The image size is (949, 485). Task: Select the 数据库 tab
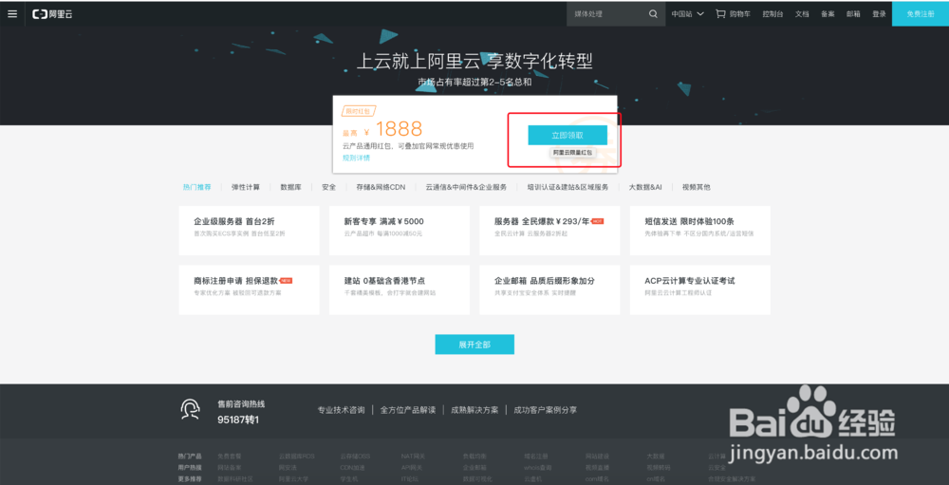tap(290, 187)
